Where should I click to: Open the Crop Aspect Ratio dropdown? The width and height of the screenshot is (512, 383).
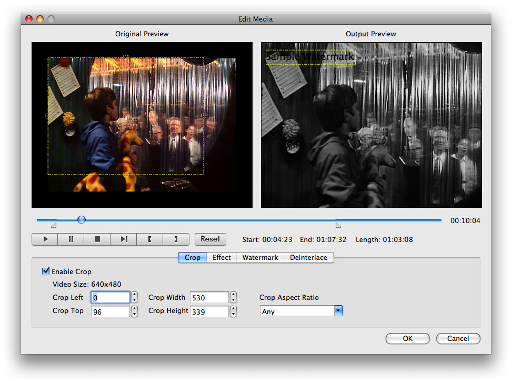tap(338, 311)
